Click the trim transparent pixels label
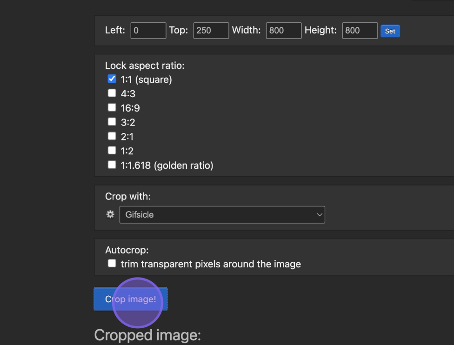 211,264
